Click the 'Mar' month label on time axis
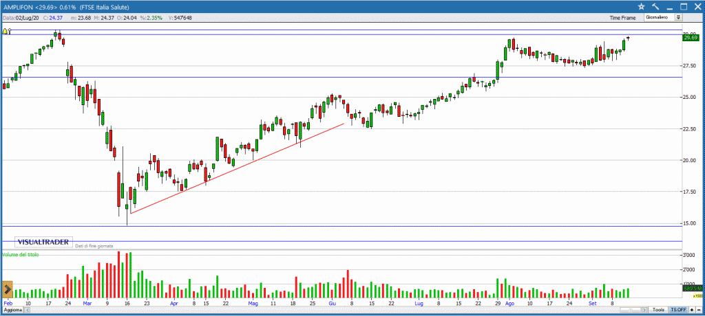705x316 pixels. click(x=87, y=304)
